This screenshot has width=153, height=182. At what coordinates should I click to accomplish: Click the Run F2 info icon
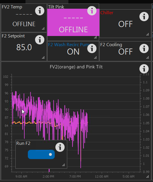point(60,147)
